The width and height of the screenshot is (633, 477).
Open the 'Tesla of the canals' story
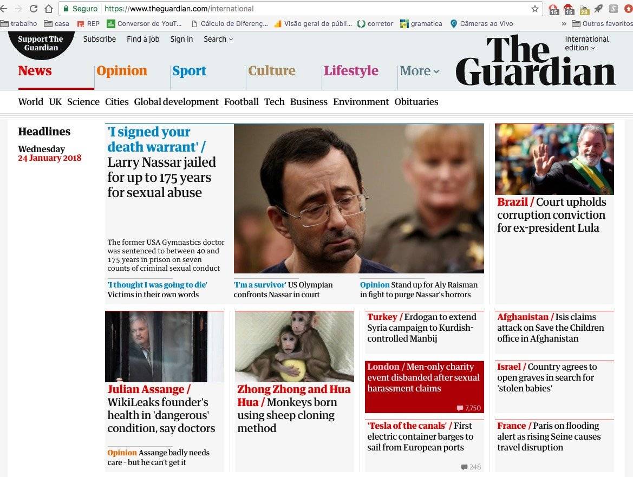click(x=420, y=436)
